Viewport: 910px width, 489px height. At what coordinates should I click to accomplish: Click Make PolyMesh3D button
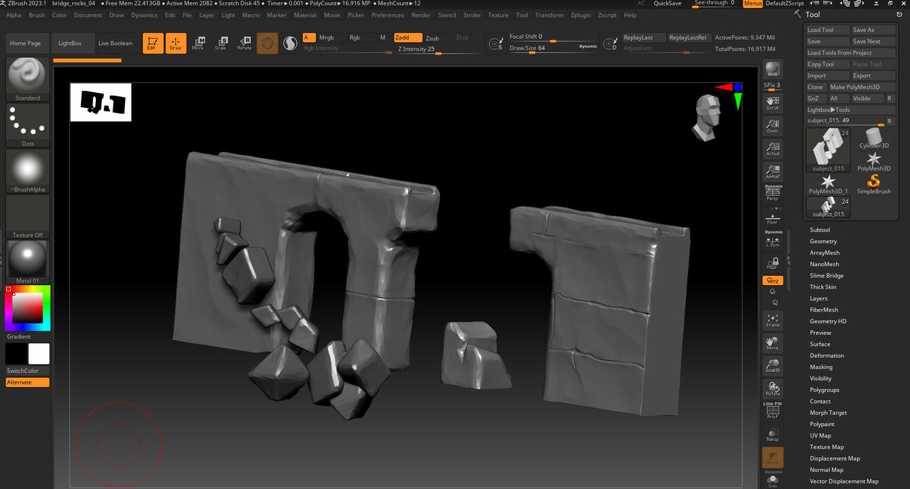[854, 87]
